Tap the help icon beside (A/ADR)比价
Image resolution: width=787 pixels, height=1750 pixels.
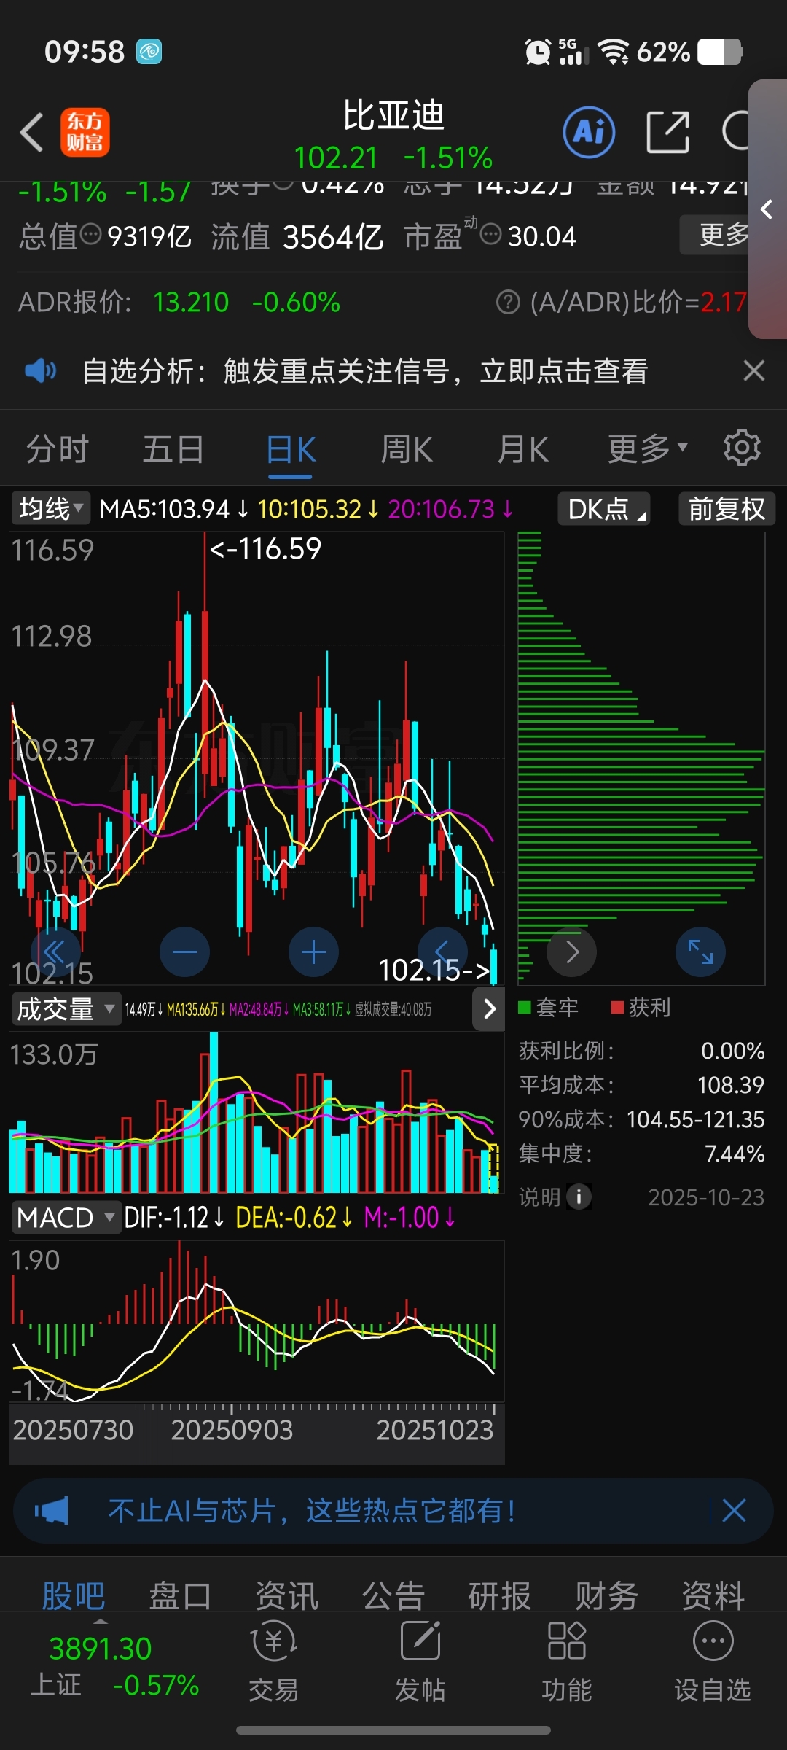508,302
